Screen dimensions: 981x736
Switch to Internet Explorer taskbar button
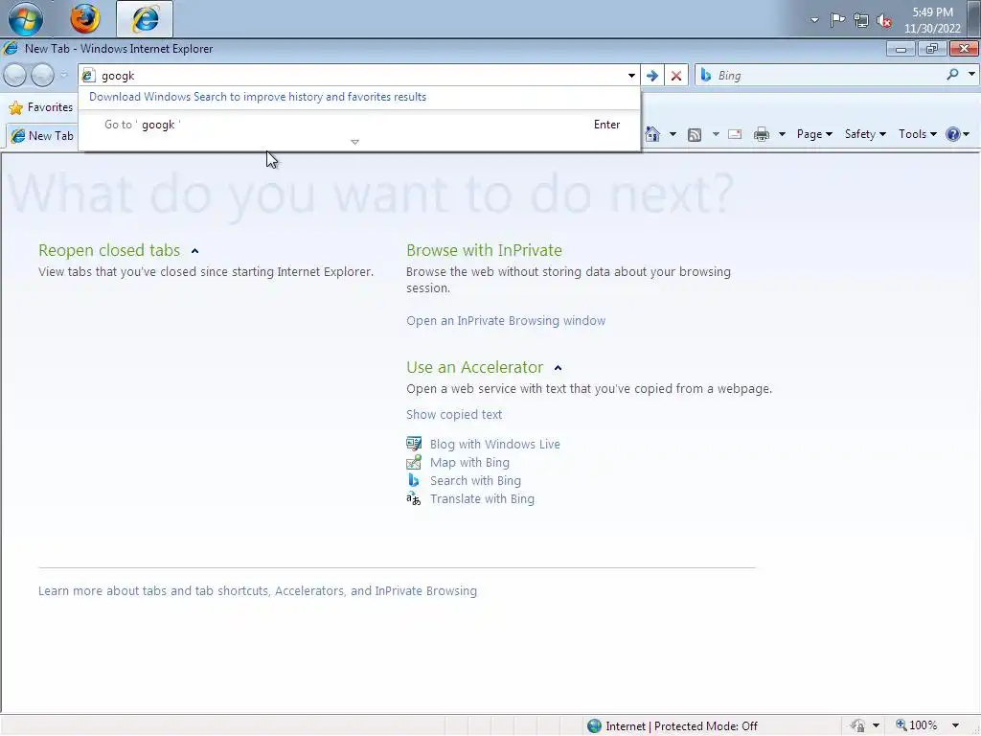click(145, 19)
